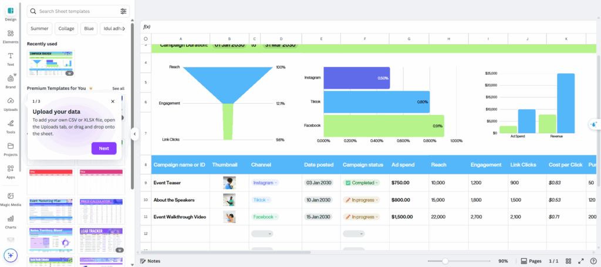This screenshot has height=267, width=601.
Task: Open the Instagram channel dropdown
Action: point(265,182)
